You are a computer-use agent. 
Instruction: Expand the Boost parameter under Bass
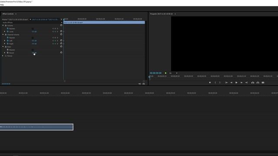point(5,53)
